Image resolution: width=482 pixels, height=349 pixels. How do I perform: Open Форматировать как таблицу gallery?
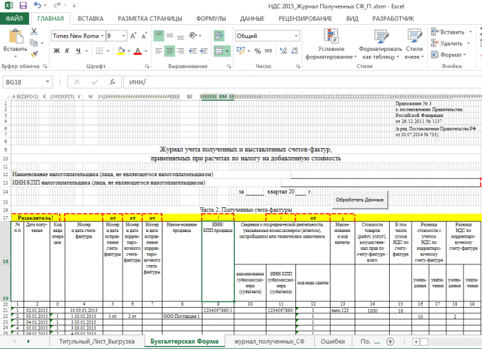[381, 44]
